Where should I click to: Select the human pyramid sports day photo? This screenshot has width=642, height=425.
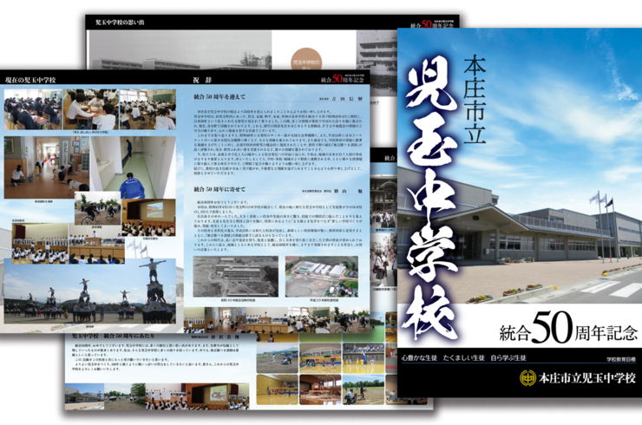(89, 291)
